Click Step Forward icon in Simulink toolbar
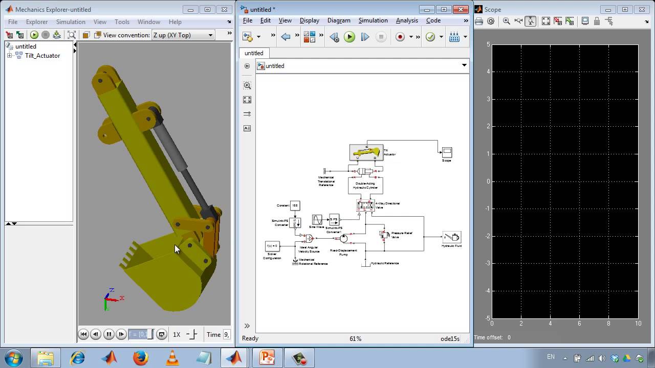The width and height of the screenshot is (655, 368). click(365, 37)
